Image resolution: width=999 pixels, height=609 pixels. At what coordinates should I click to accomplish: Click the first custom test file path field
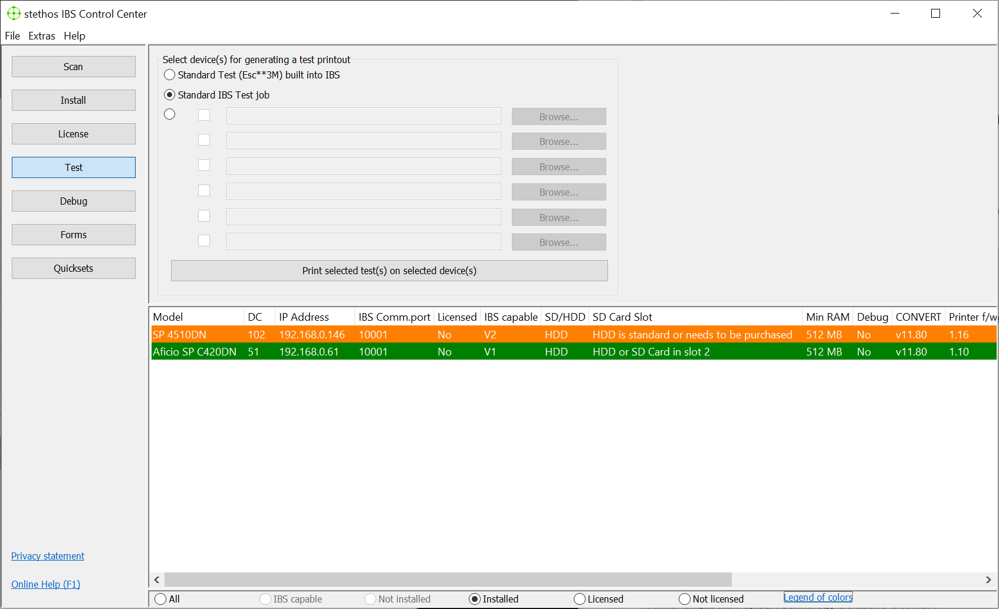point(363,116)
